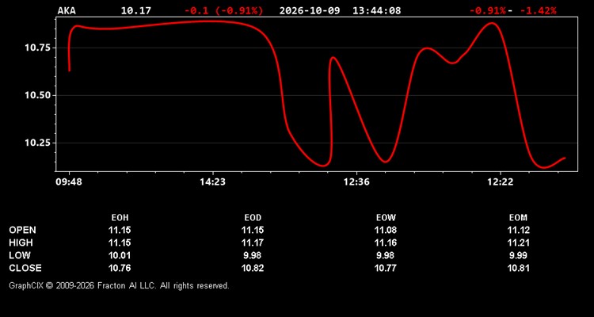
Task: Click the AKA ticker symbol
Action: point(67,10)
